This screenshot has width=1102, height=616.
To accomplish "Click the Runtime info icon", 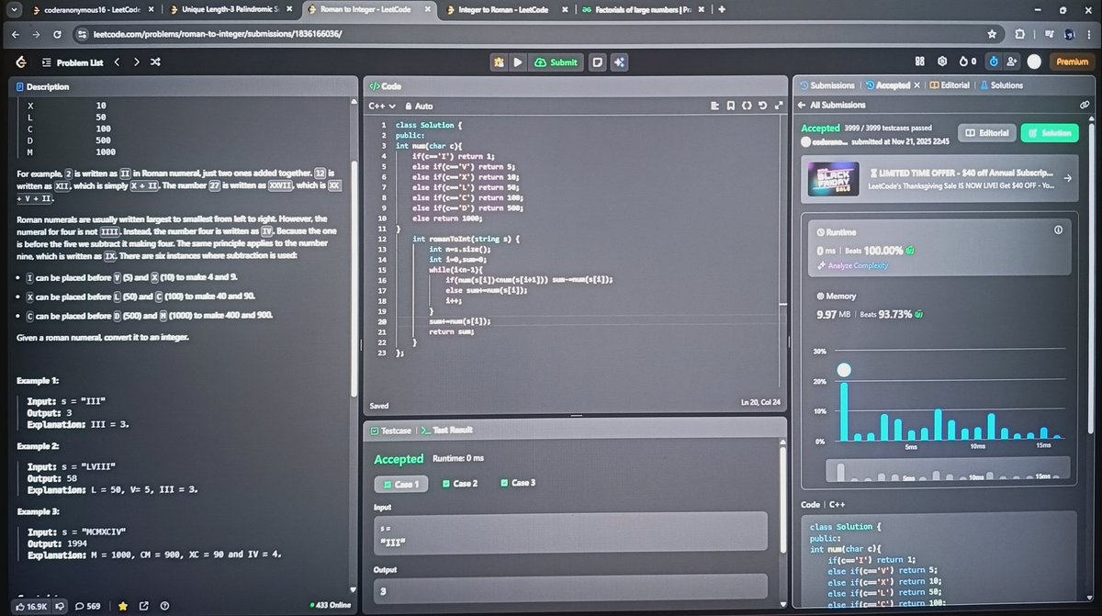I will tap(1059, 230).
